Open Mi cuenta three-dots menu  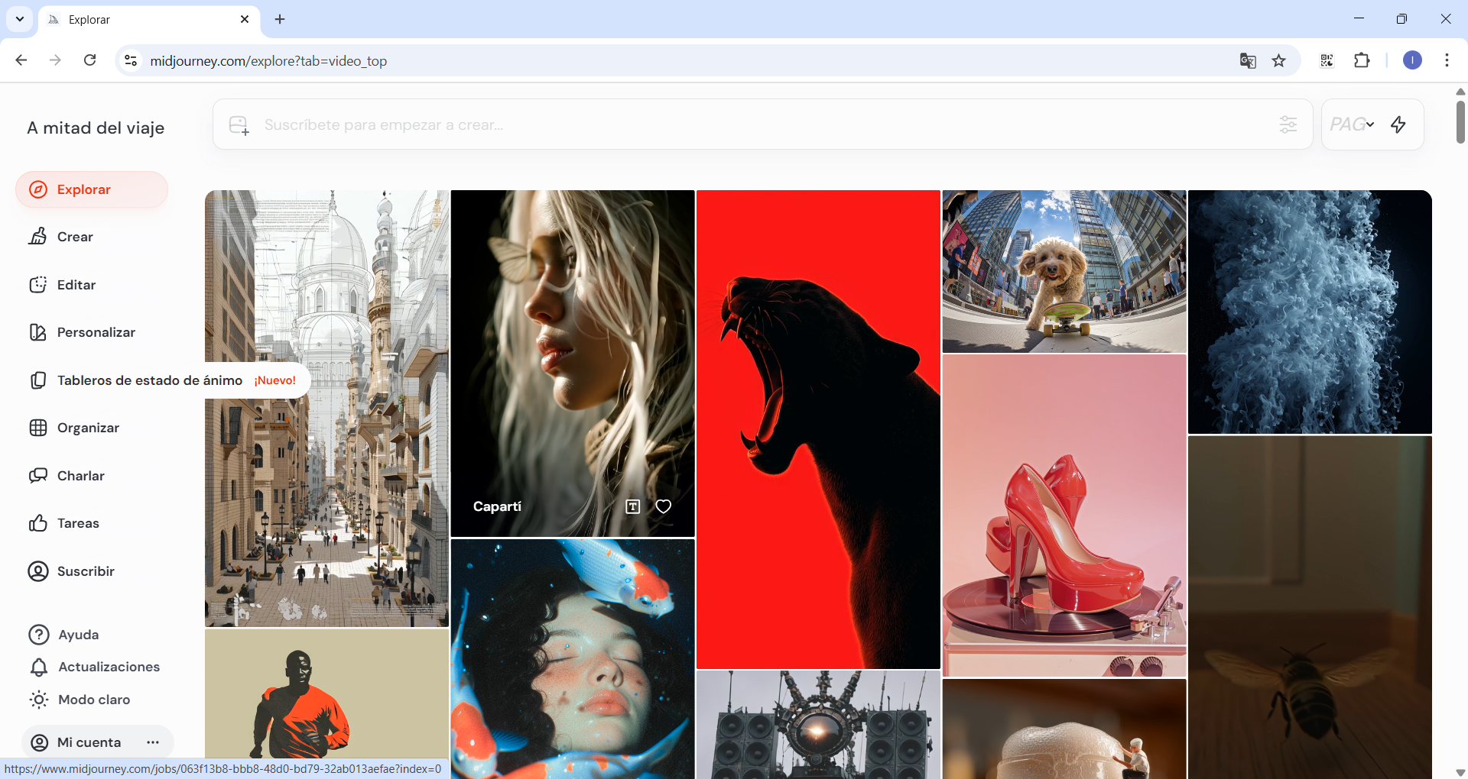pyautogui.click(x=153, y=742)
